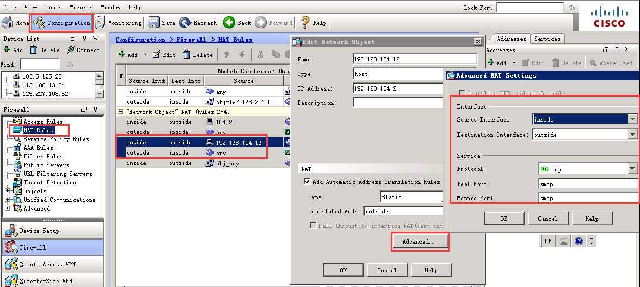The image size is (640, 287).
Task: Open Source Interface dropdown
Action: [632, 119]
